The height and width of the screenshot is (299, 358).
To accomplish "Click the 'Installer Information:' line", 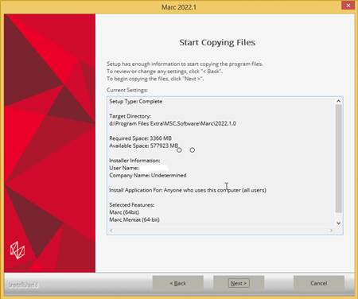I will (x=134, y=161).
